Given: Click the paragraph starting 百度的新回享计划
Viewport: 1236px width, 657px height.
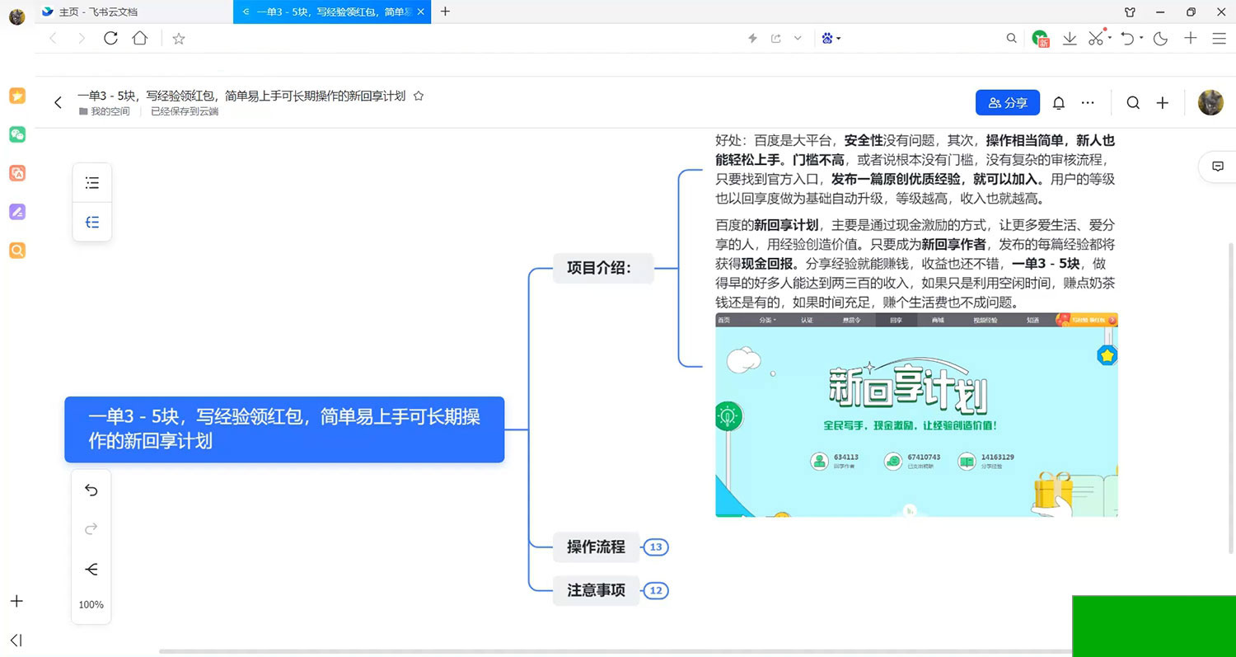Looking at the screenshot, I should coord(915,264).
